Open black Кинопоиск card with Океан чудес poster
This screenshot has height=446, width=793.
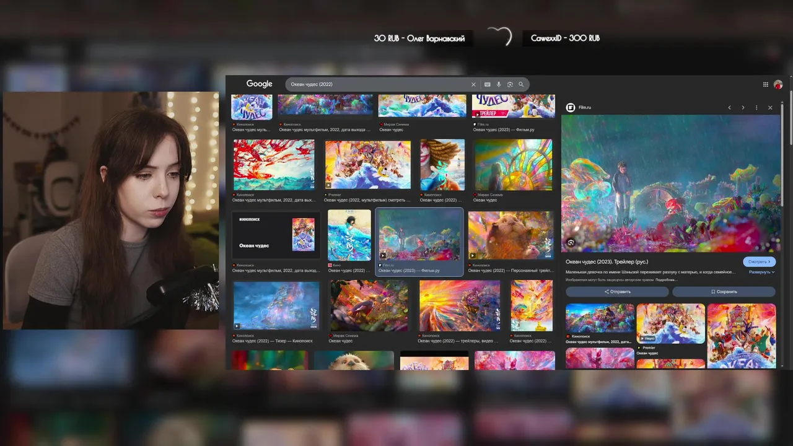coord(276,235)
